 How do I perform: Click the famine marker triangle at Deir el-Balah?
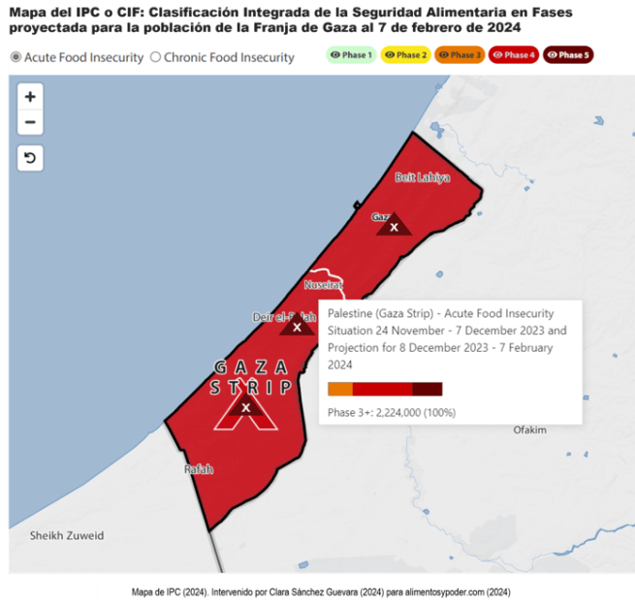(x=297, y=326)
